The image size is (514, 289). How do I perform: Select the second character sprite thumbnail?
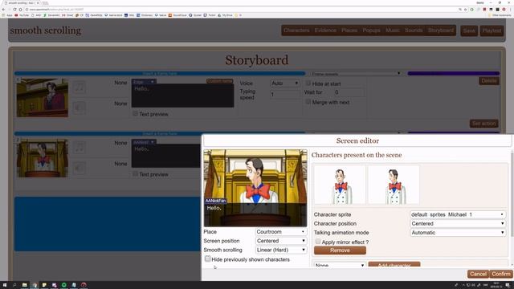[x=394, y=185]
